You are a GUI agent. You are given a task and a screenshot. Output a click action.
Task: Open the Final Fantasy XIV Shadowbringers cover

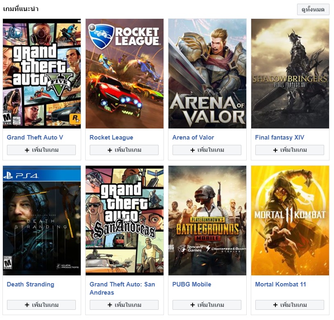pos(290,74)
